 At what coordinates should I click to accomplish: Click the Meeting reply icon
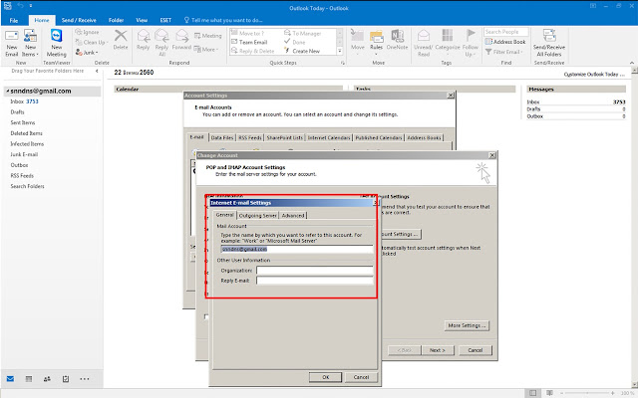(208, 36)
